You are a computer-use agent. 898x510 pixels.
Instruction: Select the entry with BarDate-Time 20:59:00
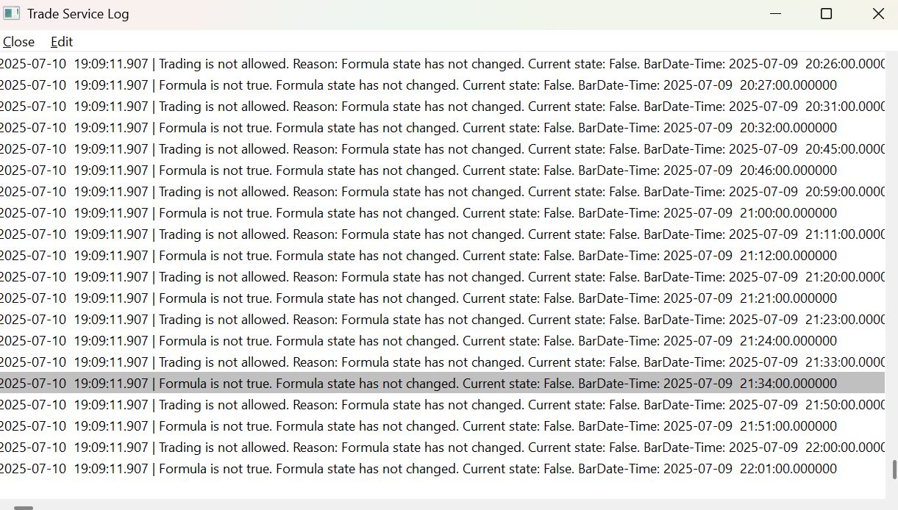[441, 192]
